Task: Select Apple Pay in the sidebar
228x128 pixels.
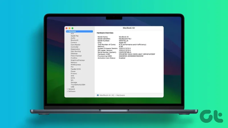Action: [x=75, y=36]
